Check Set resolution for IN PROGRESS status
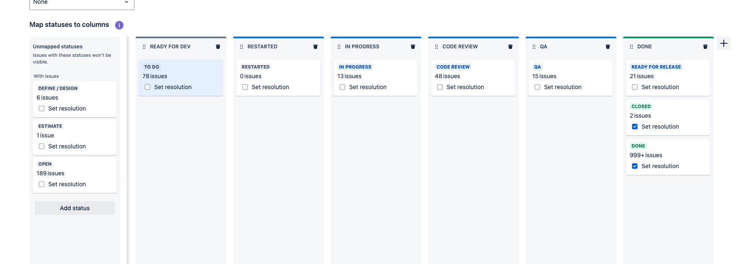This screenshot has height=264, width=736. pyautogui.click(x=342, y=87)
